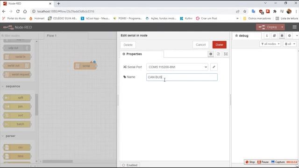Bookmark page with star icon
This screenshot has width=299, height=168.
click(x=245, y=11)
